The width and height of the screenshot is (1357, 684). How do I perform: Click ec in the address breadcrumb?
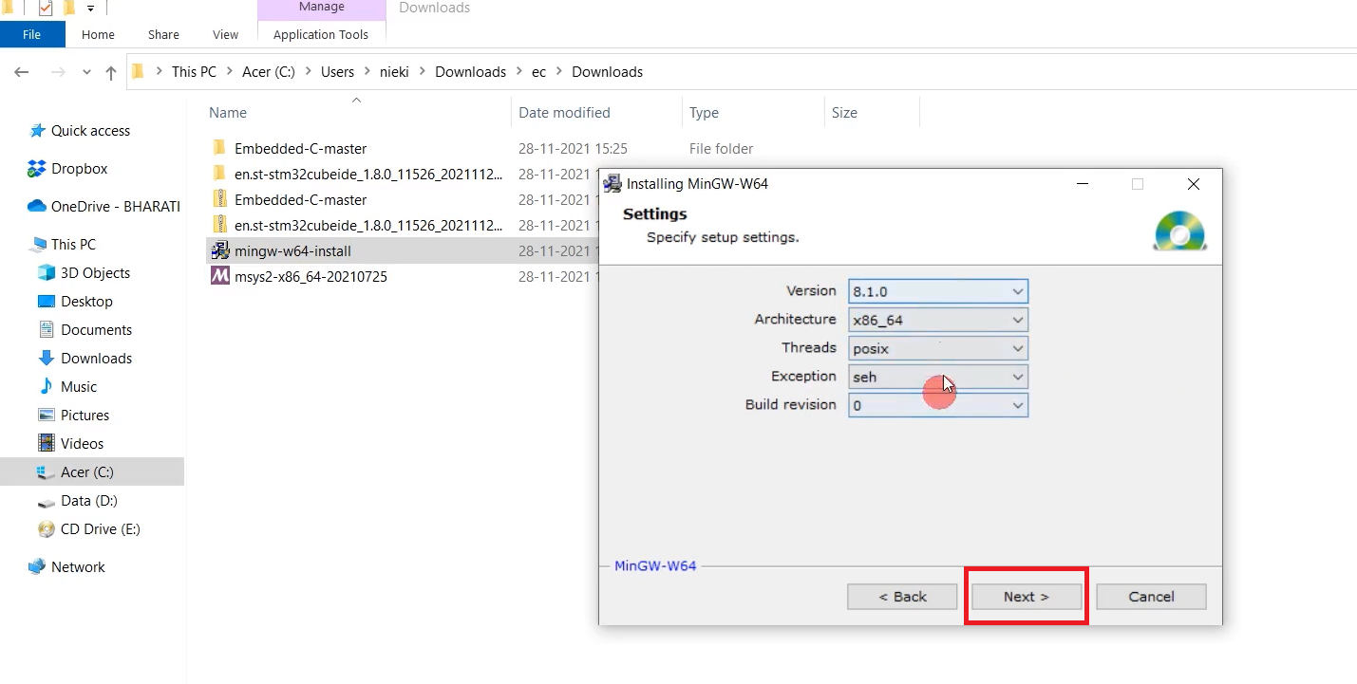pyautogui.click(x=538, y=72)
